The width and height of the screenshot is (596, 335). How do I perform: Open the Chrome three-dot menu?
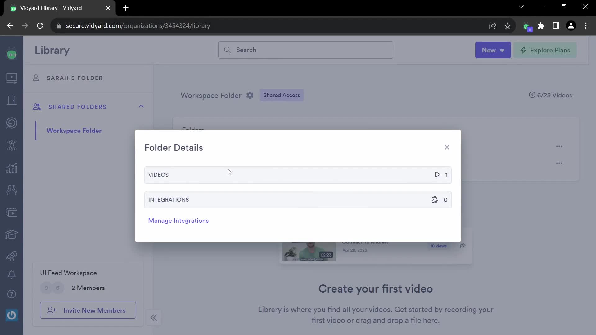[x=586, y=26]
